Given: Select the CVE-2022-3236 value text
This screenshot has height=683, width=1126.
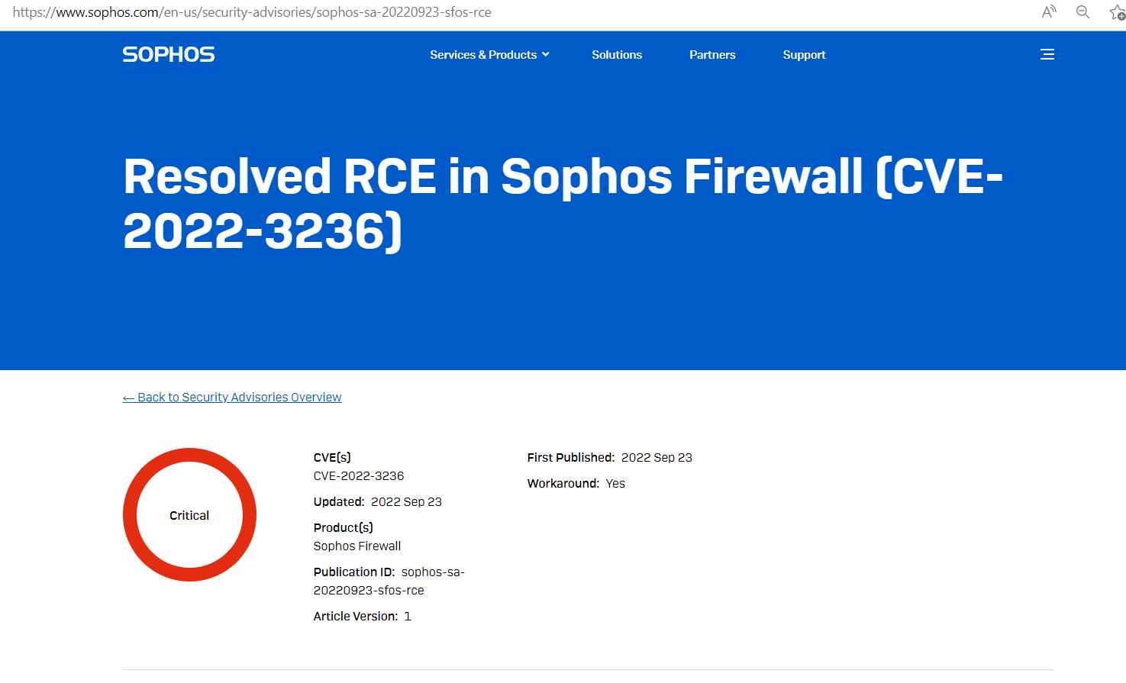Looking at the screenshot, I should pos(359,476).
